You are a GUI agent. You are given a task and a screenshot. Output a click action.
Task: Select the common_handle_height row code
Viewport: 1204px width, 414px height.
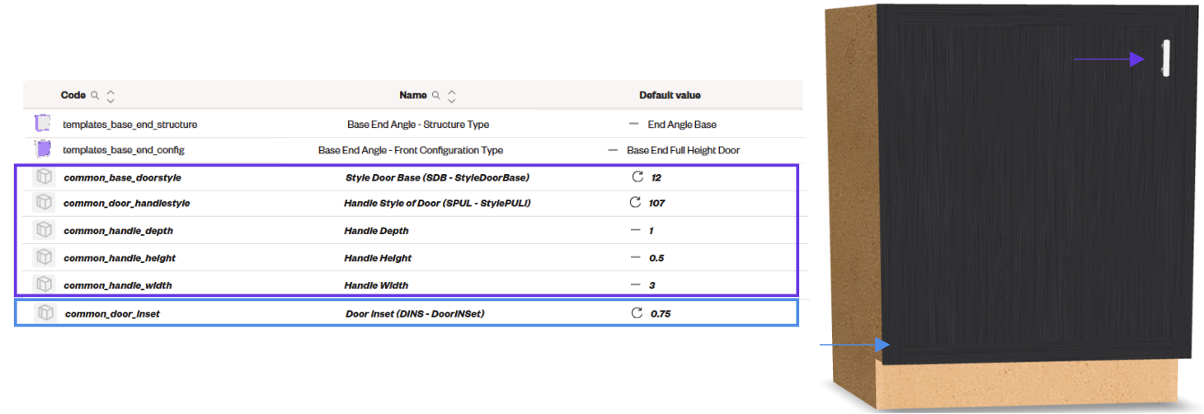[120, 258]
